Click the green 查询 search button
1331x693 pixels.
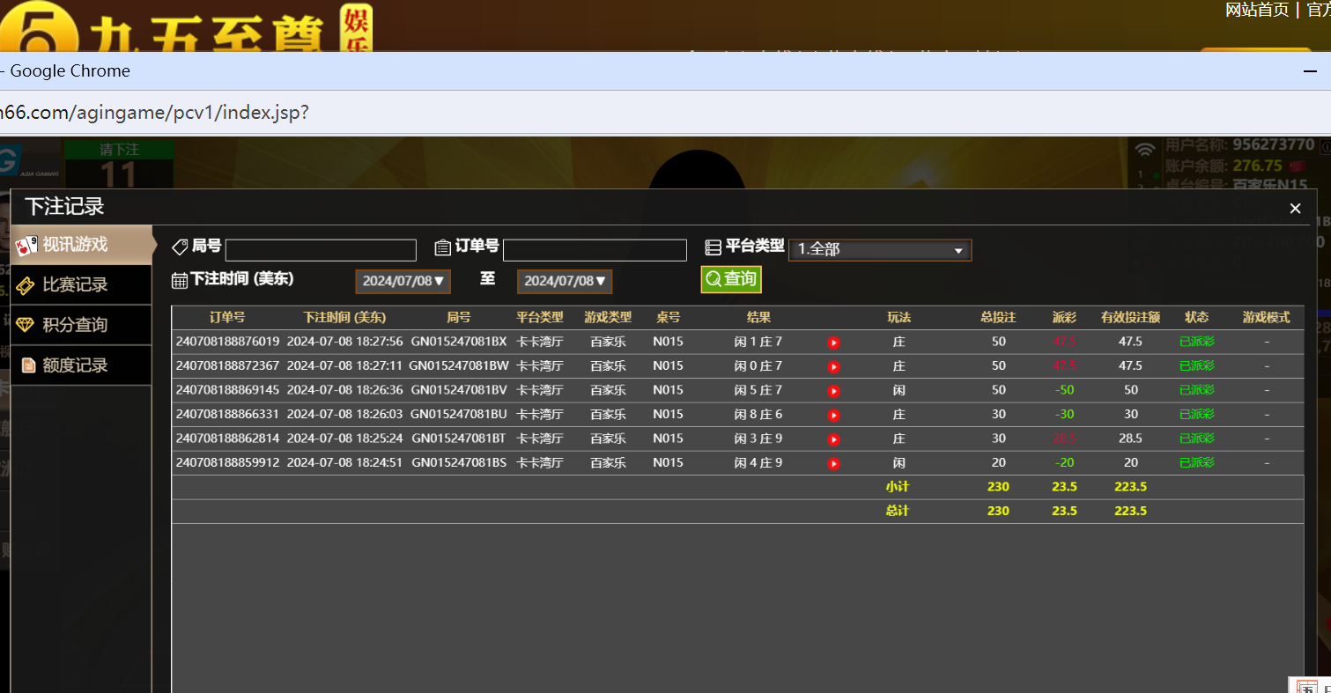point(731,279)
